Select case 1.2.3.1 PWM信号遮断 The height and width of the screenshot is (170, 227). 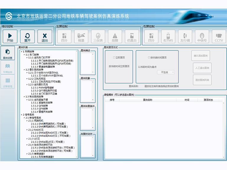point(43,88)
